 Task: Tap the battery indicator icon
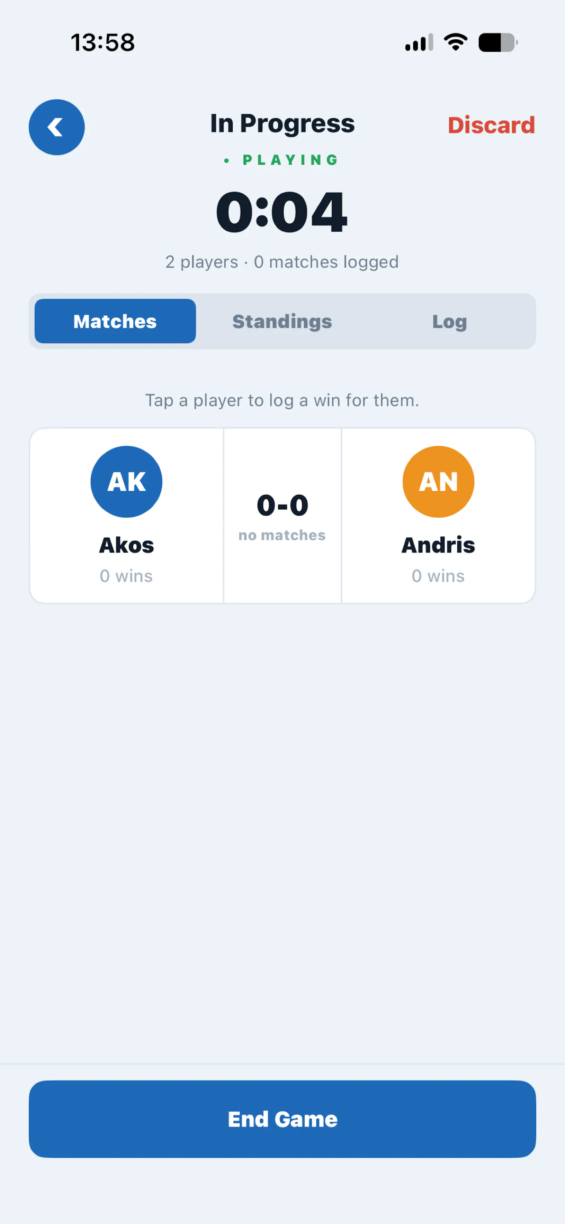coord(498,42)
